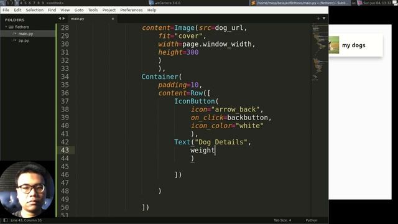
Task: Place cursor on dog_url in line 28
Action: click(x=229, y=28)
